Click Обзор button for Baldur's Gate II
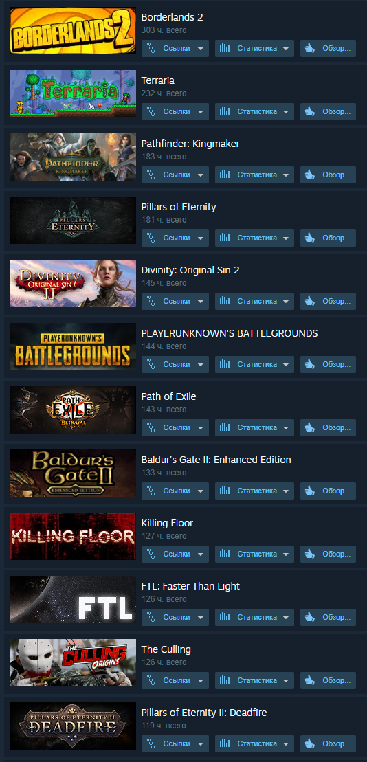The width and height of the screenshot is (367, 762). pyautogui.click(x=328, y=491)
